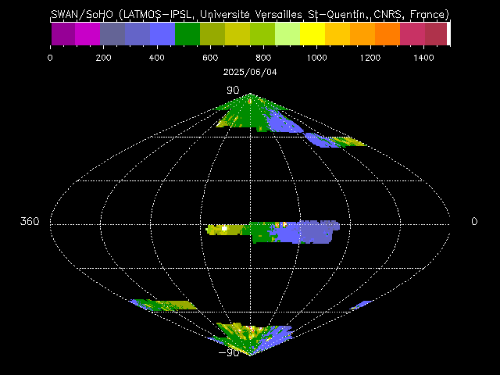Click the 1000 tick label

(x=316, y=58)
